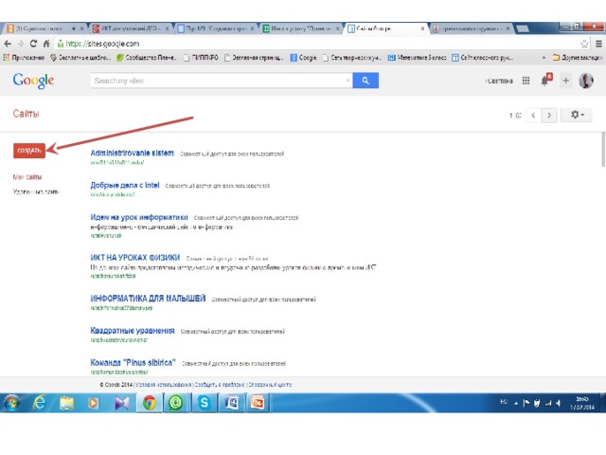
Task: Open the media player taskbar icon
Action: tap(93, 403)
